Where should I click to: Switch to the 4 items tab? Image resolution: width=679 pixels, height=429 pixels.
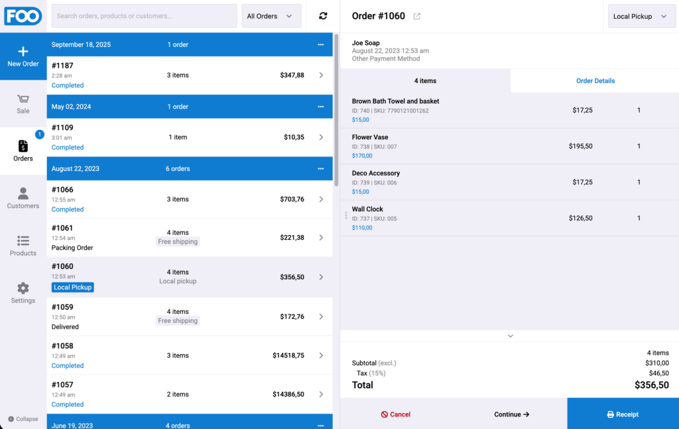(x=425, y=80)
